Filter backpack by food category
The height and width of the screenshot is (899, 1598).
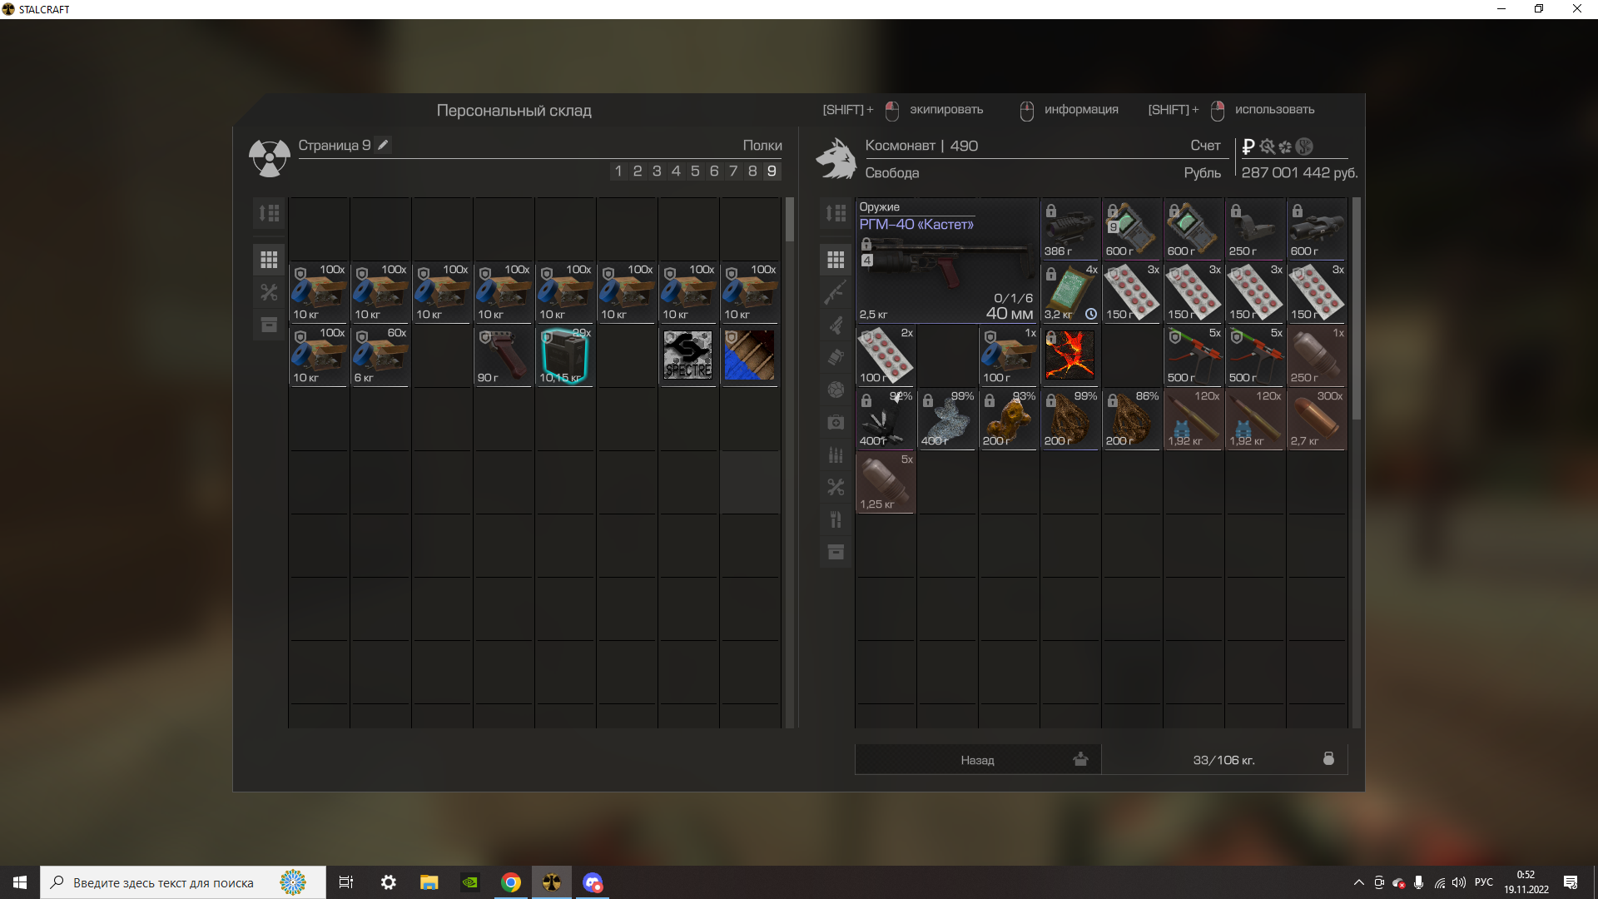tap(836, 519)
